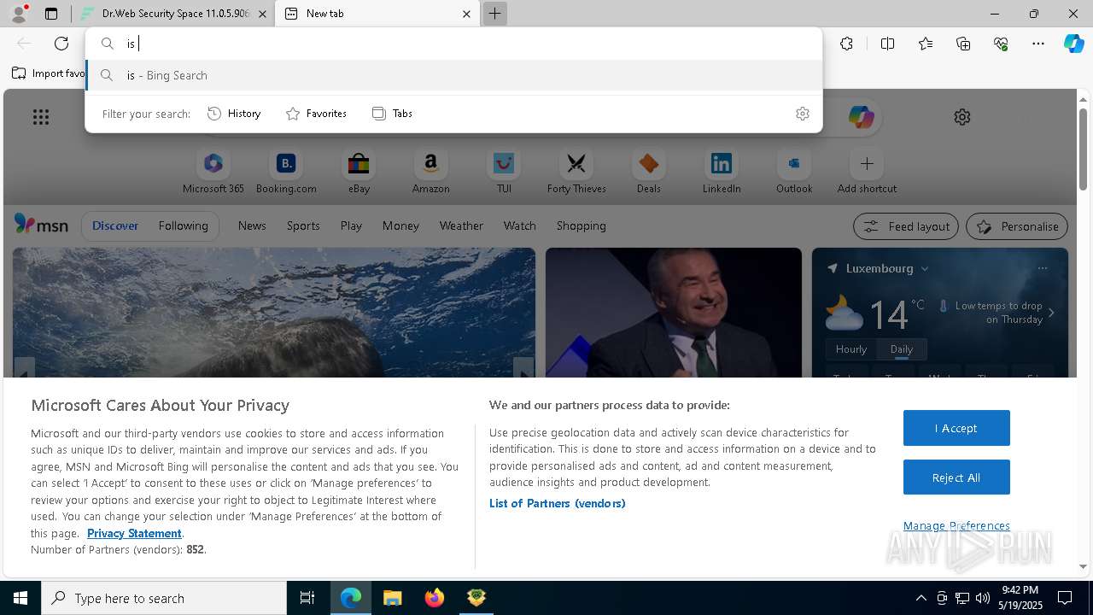This screenshot has height=615, width=1093.
Task: Open List of Partners (vendors) link
Action: [x=558, y=503]
